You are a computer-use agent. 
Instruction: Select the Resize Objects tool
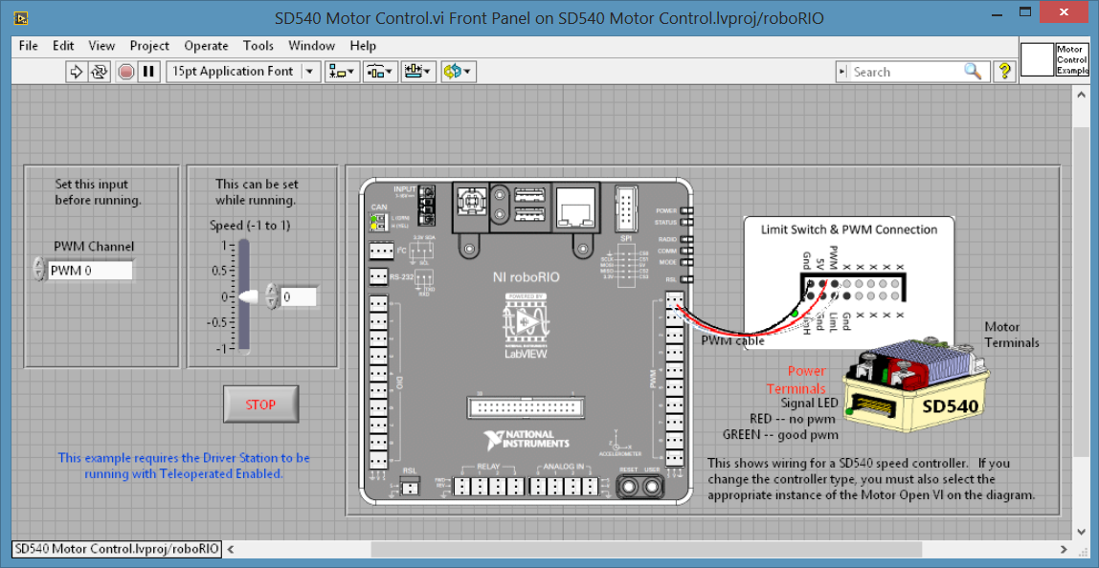(x=417, y=71)
